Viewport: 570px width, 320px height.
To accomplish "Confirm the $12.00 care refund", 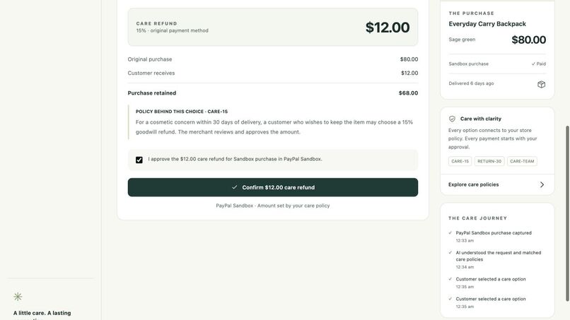I will click(273, 187).
